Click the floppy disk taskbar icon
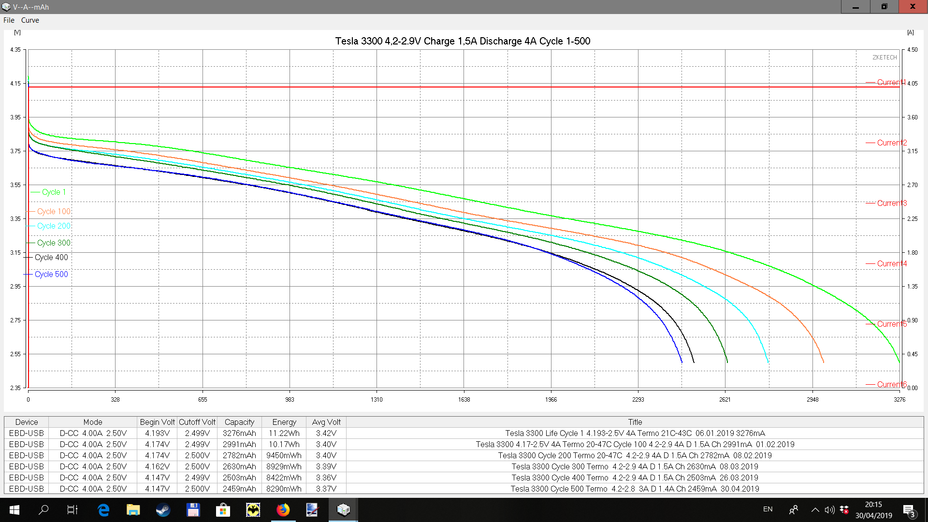The image size is (928, 522). [193, 510]
